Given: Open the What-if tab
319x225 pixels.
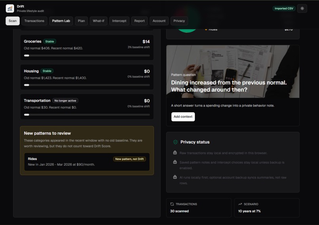Looking at the screenshot, I should point(99,21).
